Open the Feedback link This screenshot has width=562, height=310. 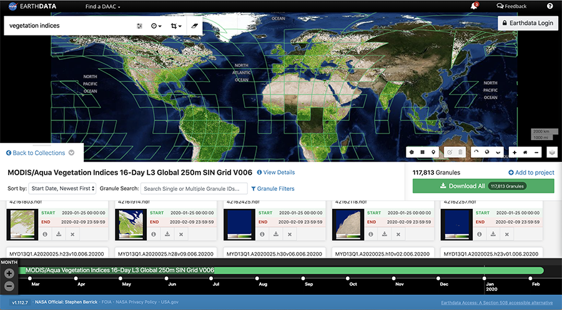click(x=511, y=6)
